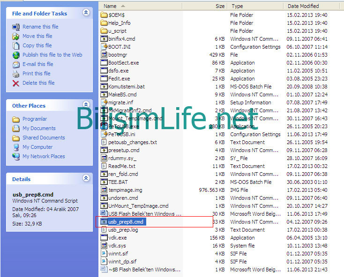Click the BOOT.INI file icon
Screen dimensions: 344x277
(x=104, y=47)
